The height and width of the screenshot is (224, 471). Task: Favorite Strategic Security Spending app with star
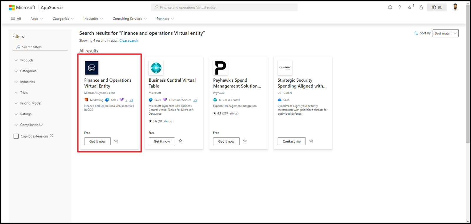[311, 141]
